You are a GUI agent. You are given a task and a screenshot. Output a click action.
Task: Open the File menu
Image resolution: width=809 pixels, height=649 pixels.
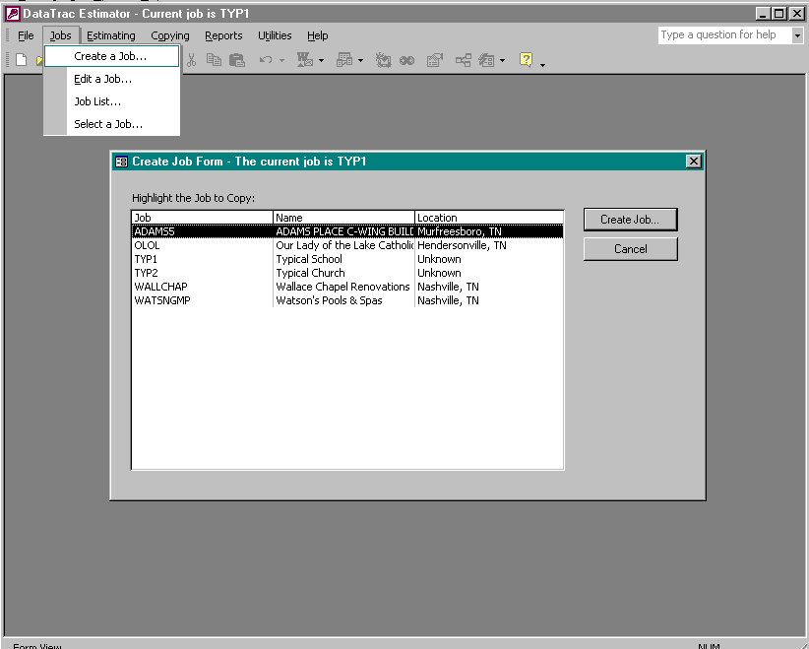point(26,35)
